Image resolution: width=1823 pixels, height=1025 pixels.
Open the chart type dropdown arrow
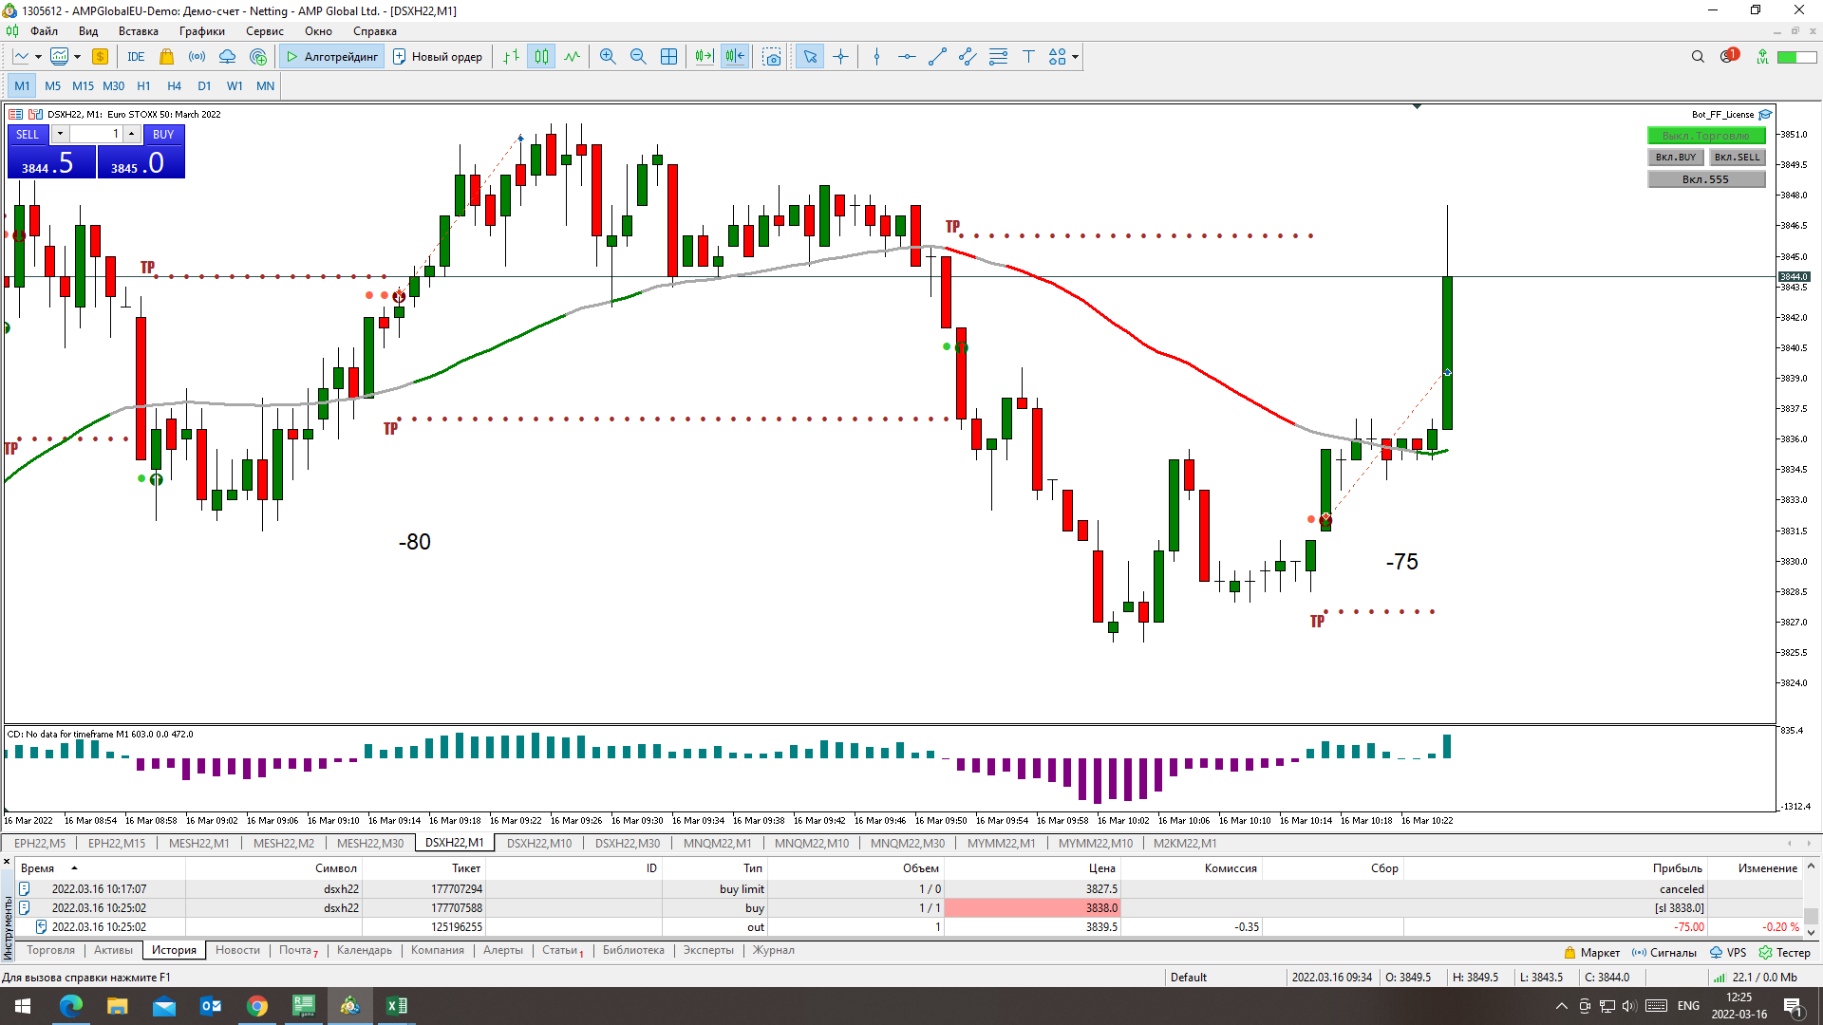coord(38,57)
